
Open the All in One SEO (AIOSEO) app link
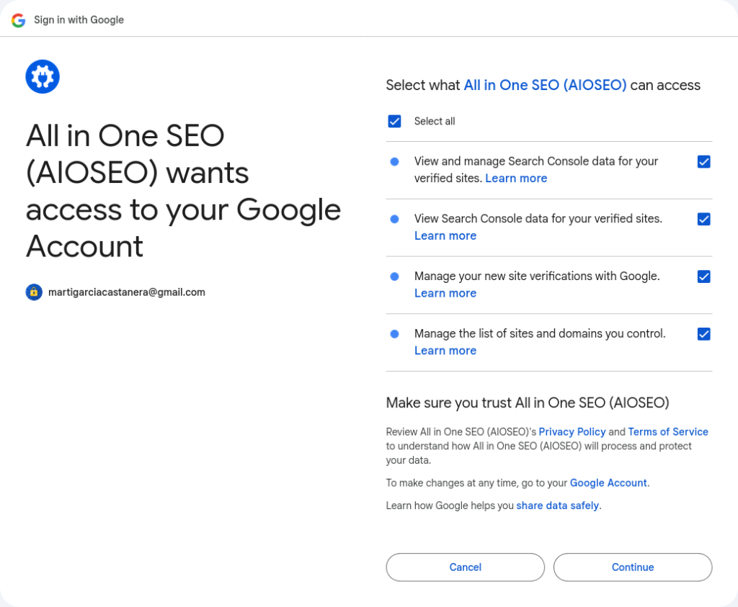[x=545, y=85]
